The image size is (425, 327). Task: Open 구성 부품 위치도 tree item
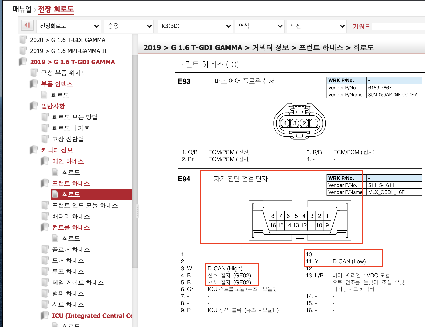64,73
